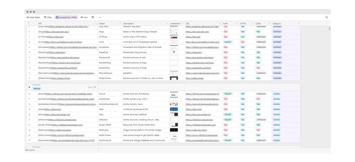This screenshot has width=355, height=162.
Task: Select the MyAnimeList name cell
Action: coord(110,140)
